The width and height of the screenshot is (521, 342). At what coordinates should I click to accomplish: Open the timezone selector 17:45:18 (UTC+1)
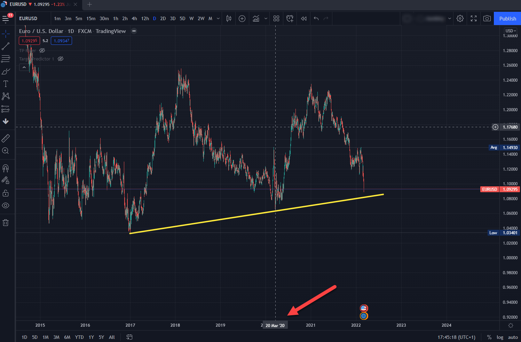pyautogui.click(x=456, y=337)
